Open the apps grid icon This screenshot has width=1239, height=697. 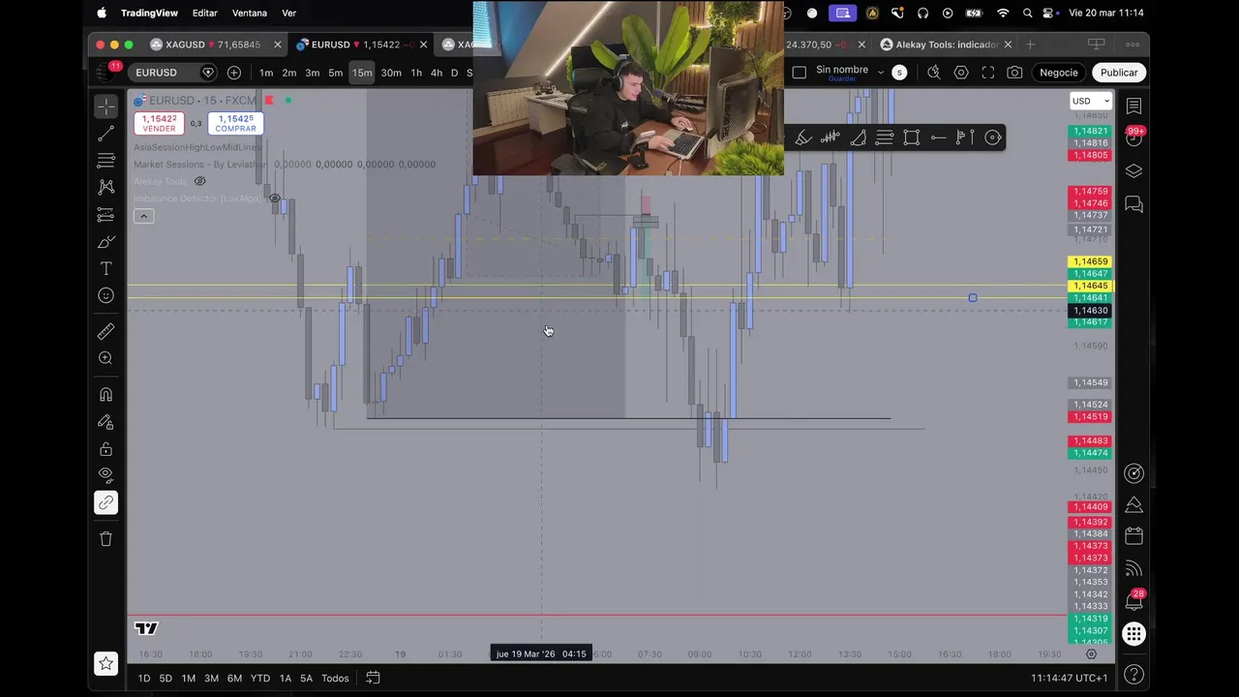[x=1133, y=634]
